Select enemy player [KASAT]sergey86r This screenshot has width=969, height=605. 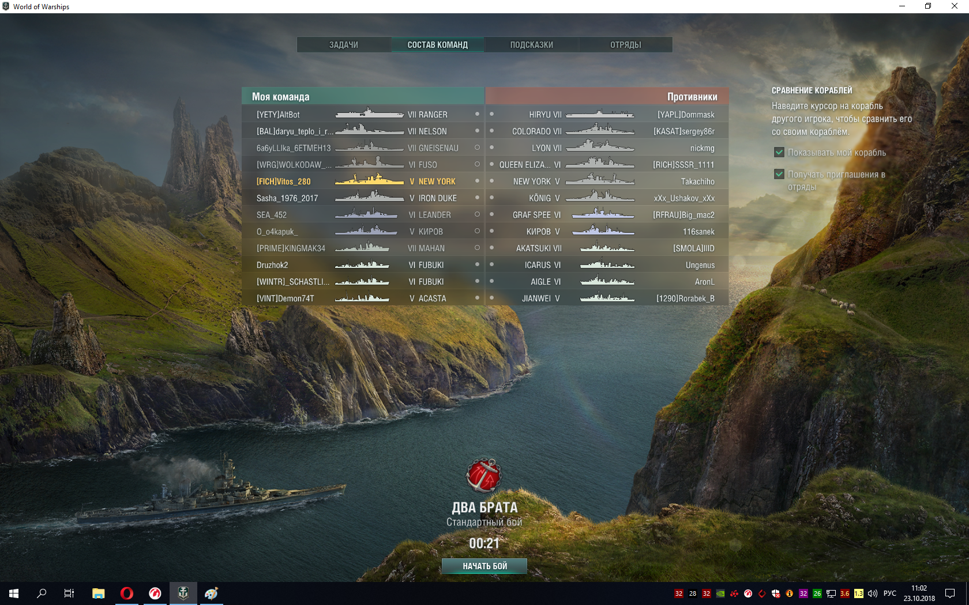684,131
